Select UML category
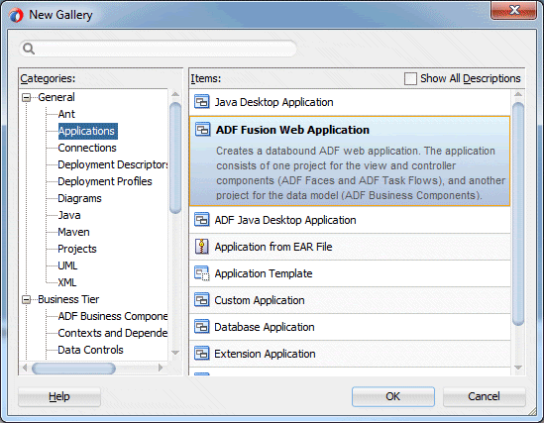This screenshot has height=423, width=544. coord(67,265)
